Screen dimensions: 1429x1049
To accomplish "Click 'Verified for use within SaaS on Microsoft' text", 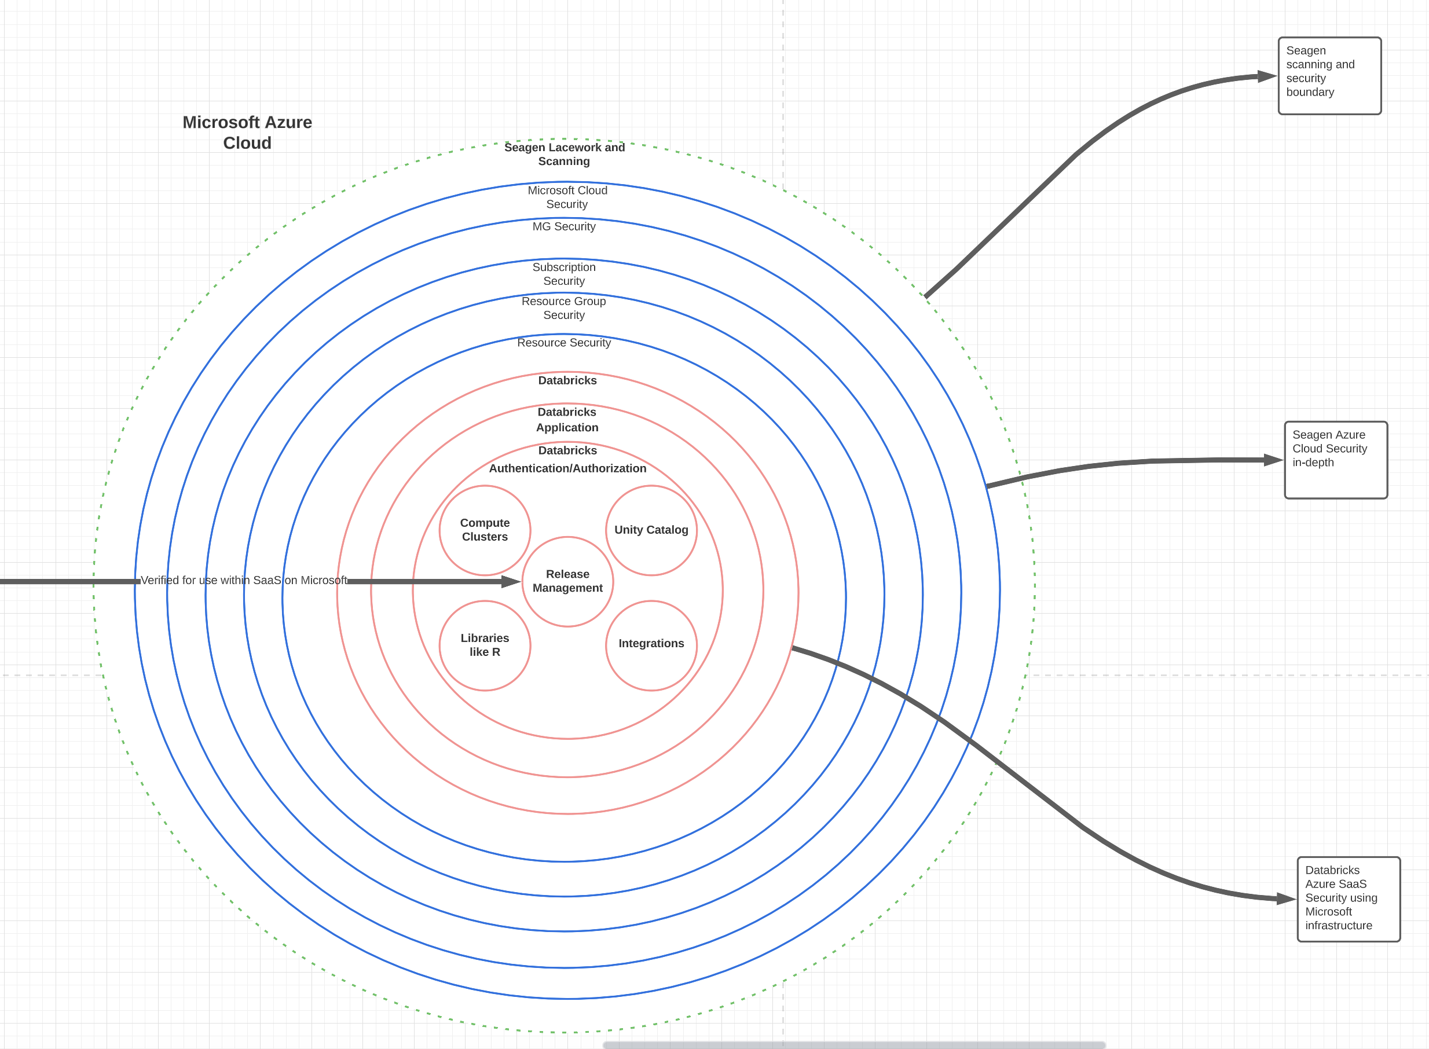I will (244, 579).
